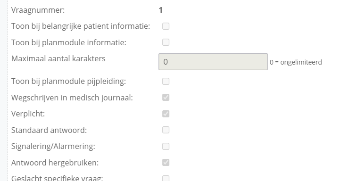Screen dimensions: 341x181
Task: Uncheck the 'Verplicht' checkbox
Action: (166, 114)
